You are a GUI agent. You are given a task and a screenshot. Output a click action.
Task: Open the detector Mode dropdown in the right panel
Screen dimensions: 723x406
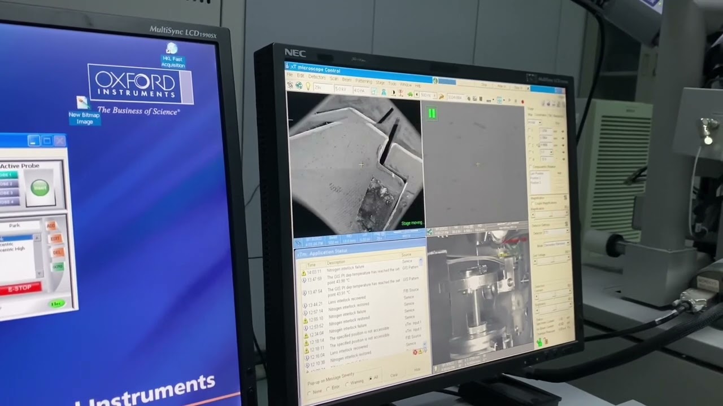pyautogui.click(x=556, y=243)
